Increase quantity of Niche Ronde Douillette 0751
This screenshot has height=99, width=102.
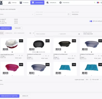point(22,56)
